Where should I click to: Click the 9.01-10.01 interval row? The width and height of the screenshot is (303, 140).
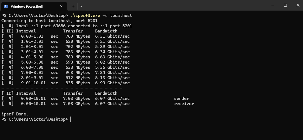click(33, 83)
